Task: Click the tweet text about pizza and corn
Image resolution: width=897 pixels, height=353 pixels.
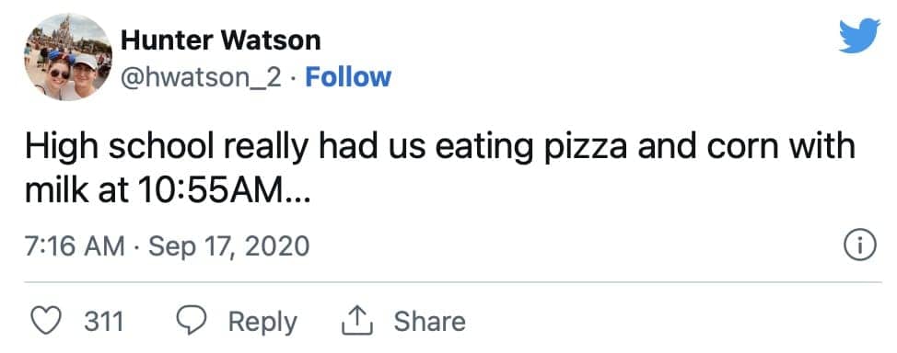Action: 439,170
